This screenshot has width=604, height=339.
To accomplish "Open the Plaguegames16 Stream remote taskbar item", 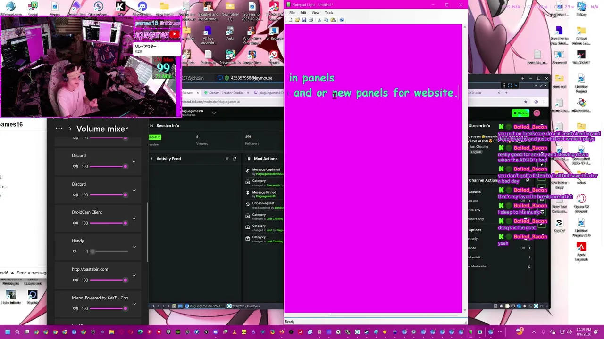I will click(x=204, y=306).
